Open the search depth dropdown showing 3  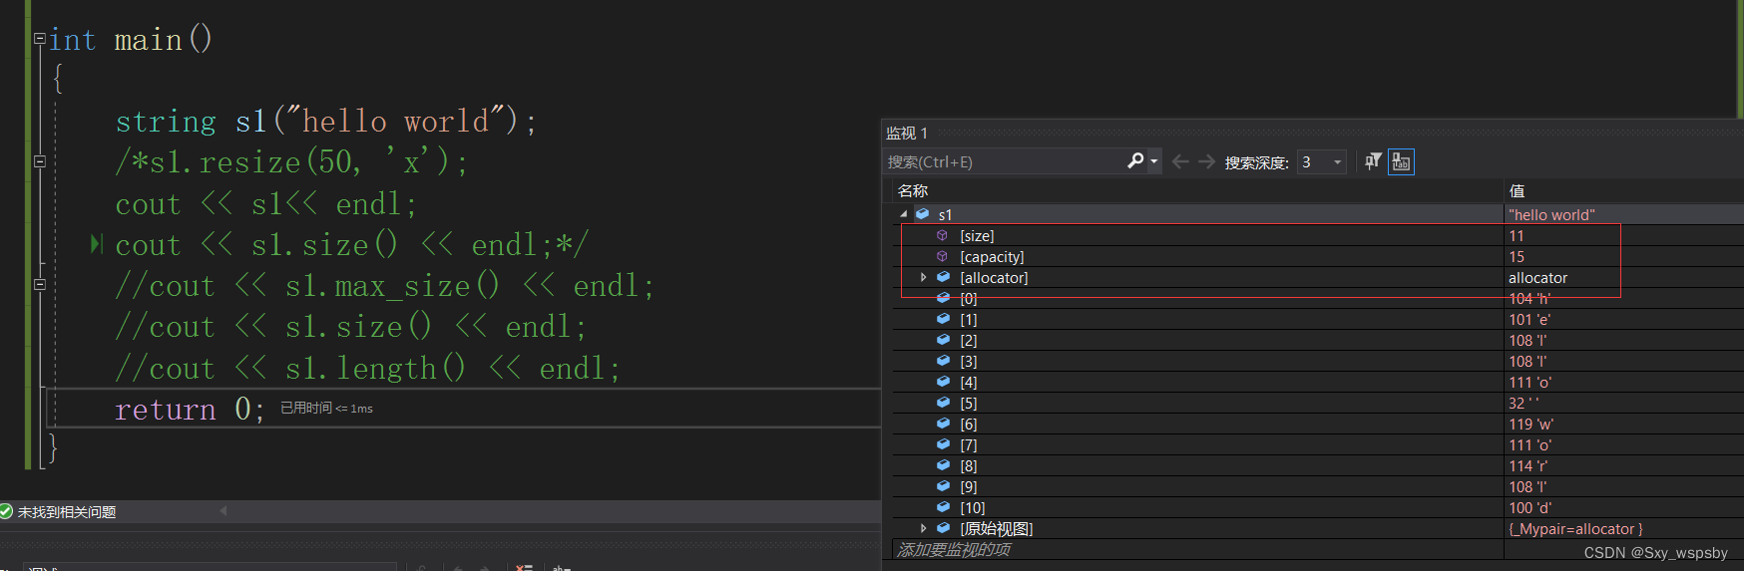point(1337,161)
